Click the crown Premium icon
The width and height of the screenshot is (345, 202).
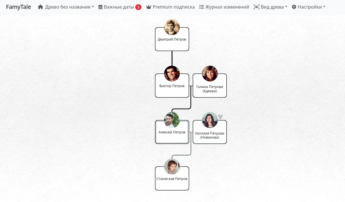(x=149, y=7)
